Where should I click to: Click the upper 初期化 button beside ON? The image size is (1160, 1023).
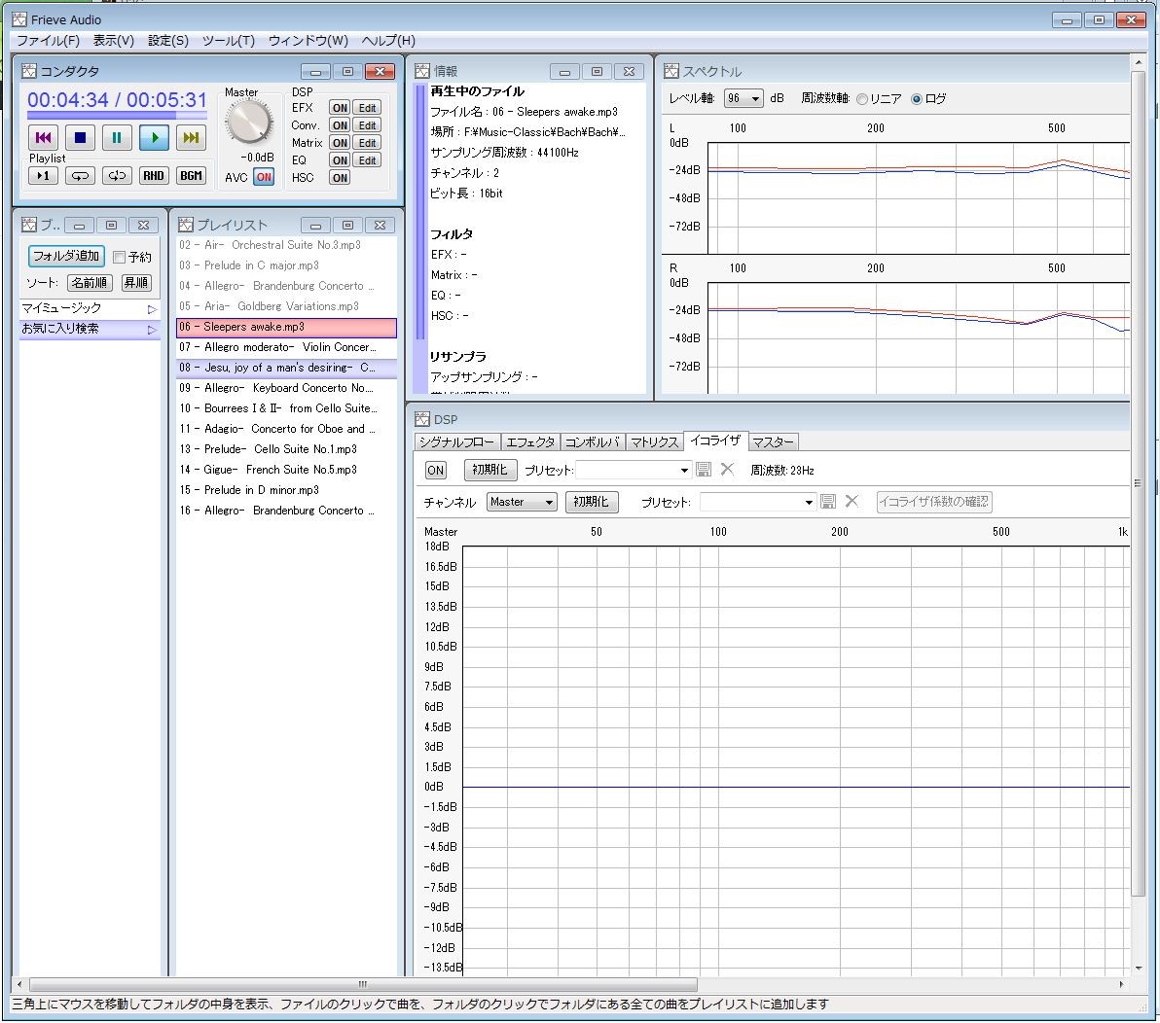coord(489,470)
